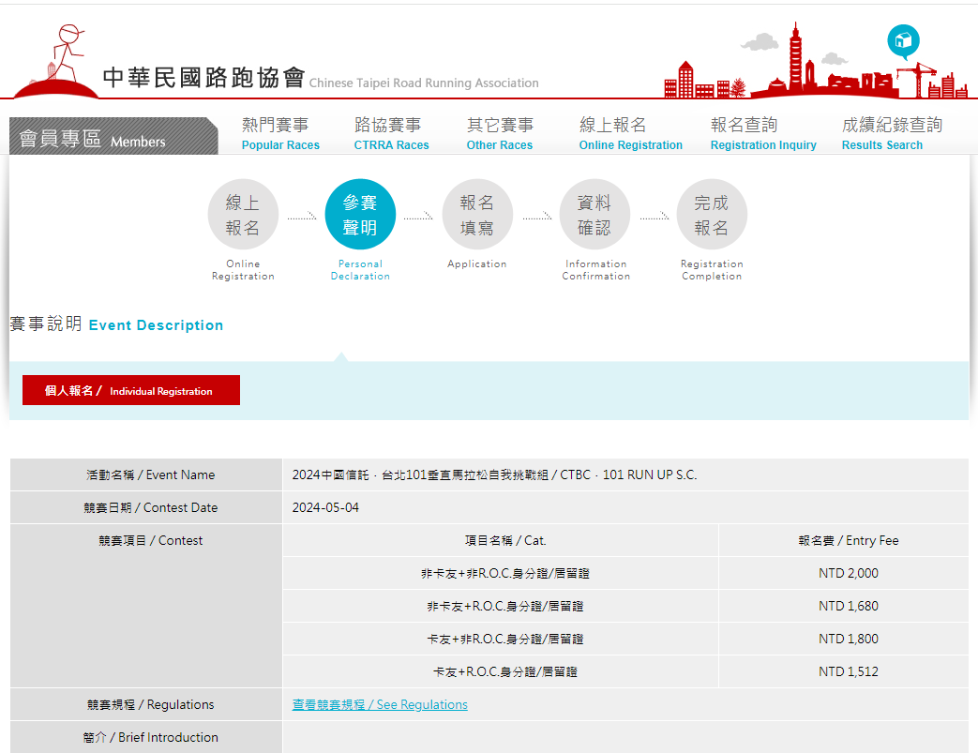
Task: Click the 卡友+非R.O.C. category row
Action: pyautogui.click(x=505, y=639)
